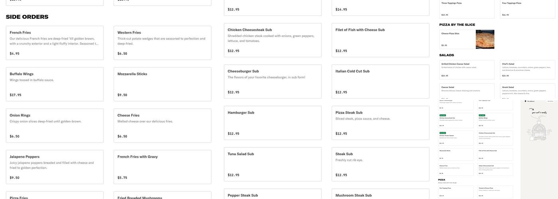Pick the Steak Sub with rib eye
Screen dimensions: 558x199
point(380,164)
